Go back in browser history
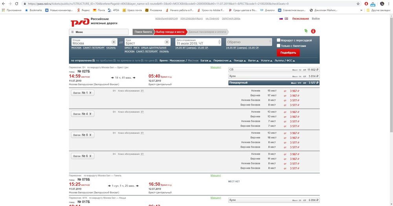This screenshot has height=206, width=393. point(4,4)
